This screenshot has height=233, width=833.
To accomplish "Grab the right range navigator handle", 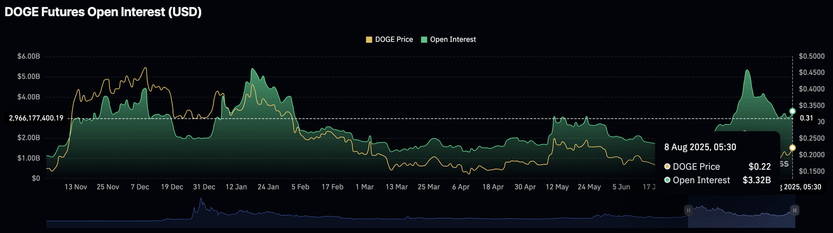I will click(x=794, y=210).
